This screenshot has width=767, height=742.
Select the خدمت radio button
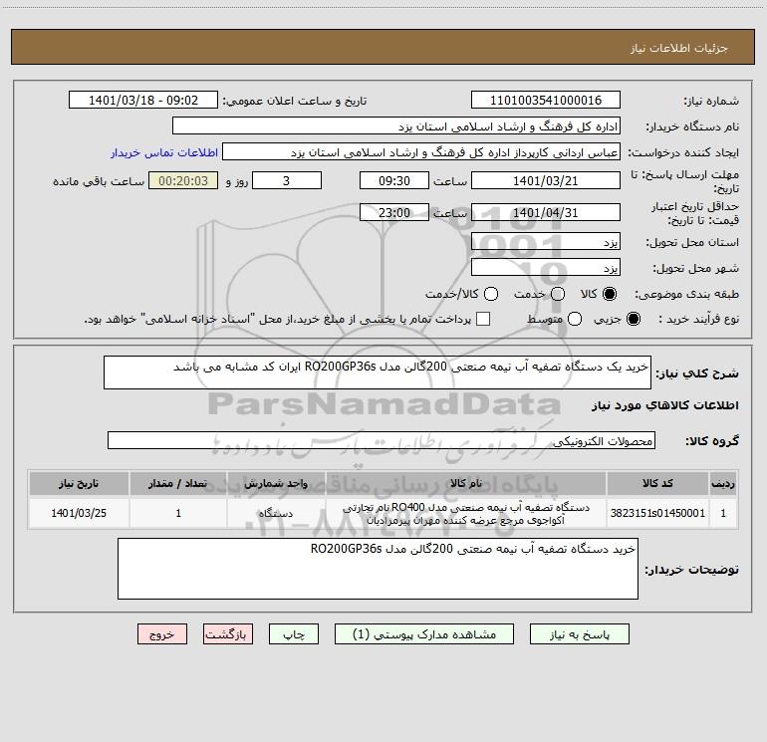coord(558,294)
